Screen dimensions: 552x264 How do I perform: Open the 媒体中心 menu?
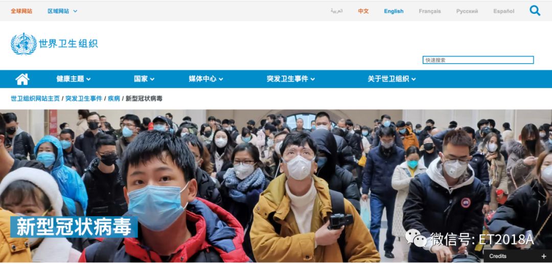coord(206,79)
